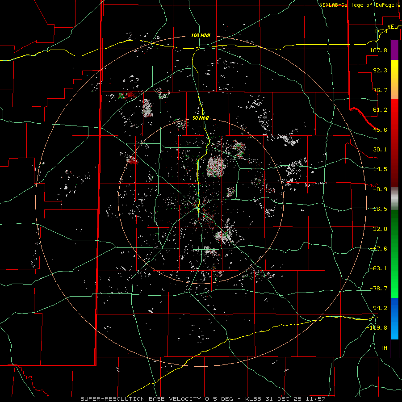Click the 14.5 velocity scale value

(380, 169)
